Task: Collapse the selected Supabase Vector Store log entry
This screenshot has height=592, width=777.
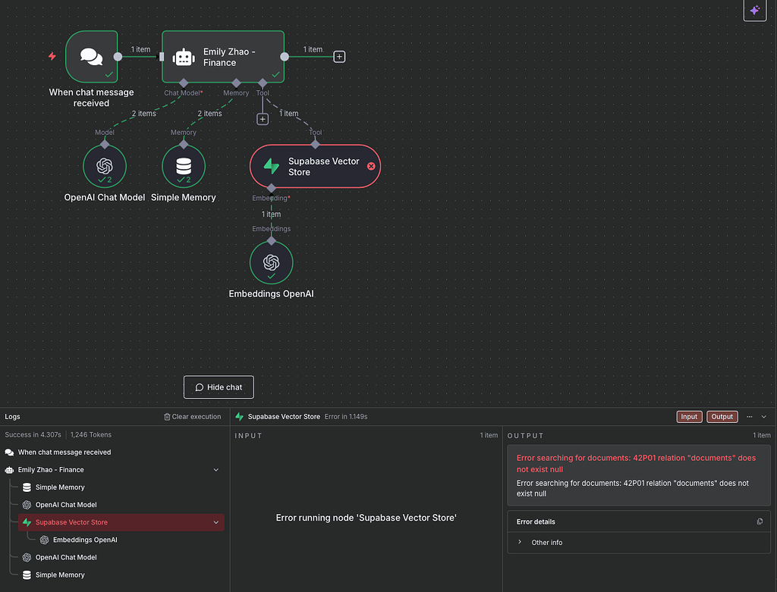Action: [215, 522]
